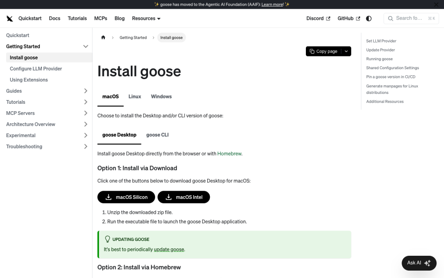Click the Option 1: Install via Download heading
The height and width of the screenshot is (278, 444).
point(137,168)
